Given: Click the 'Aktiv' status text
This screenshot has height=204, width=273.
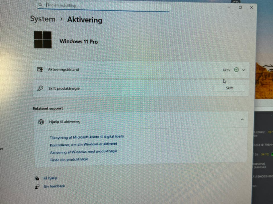Looking at the screenshot, I should point(226,70).
